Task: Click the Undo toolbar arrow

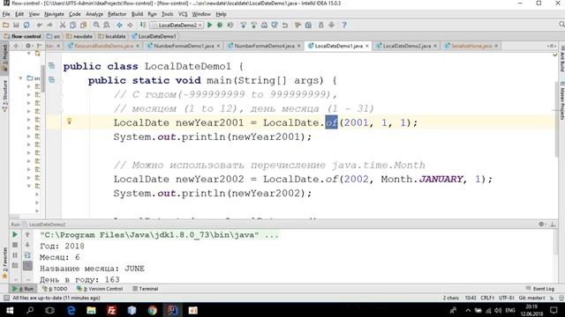Action: point(39,26)
